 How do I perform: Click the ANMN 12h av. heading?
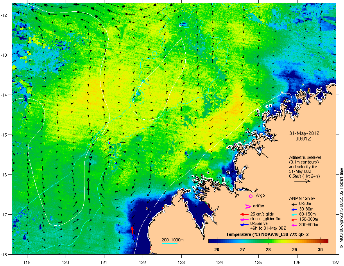(303, 198)
